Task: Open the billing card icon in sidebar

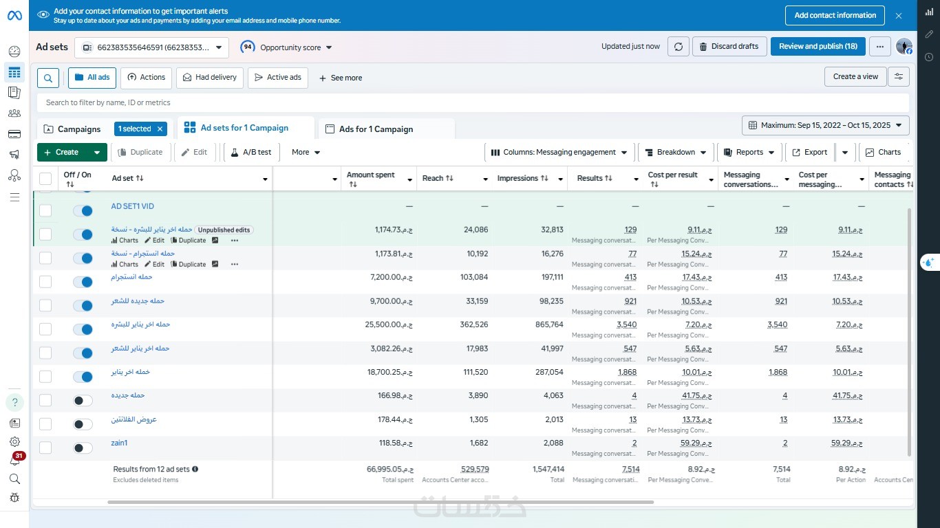Action: (14, 134)
